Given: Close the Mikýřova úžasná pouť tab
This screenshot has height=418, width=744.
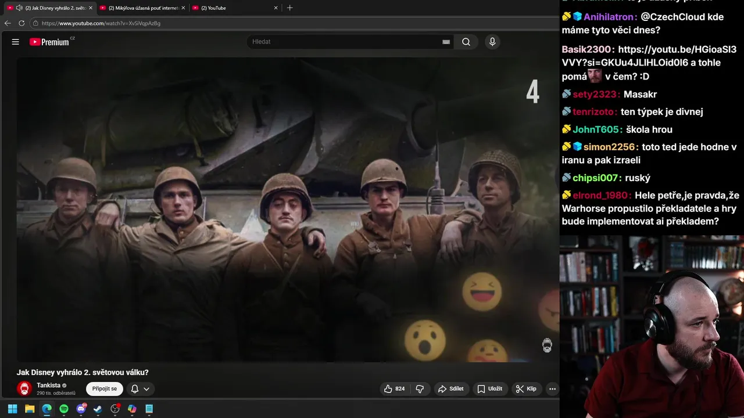Looking at the screenshot, I should click(183, 8).
